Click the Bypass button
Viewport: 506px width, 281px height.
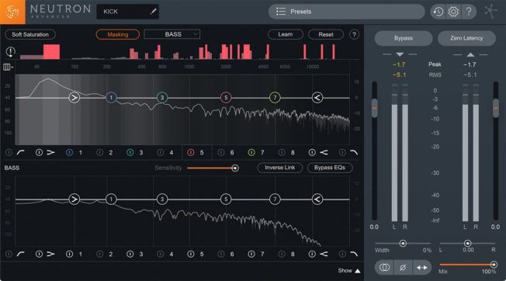coord(404,38)
